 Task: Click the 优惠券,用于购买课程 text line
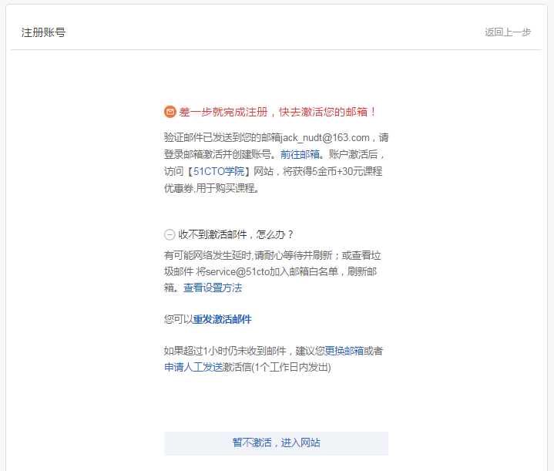pos(212,188)
